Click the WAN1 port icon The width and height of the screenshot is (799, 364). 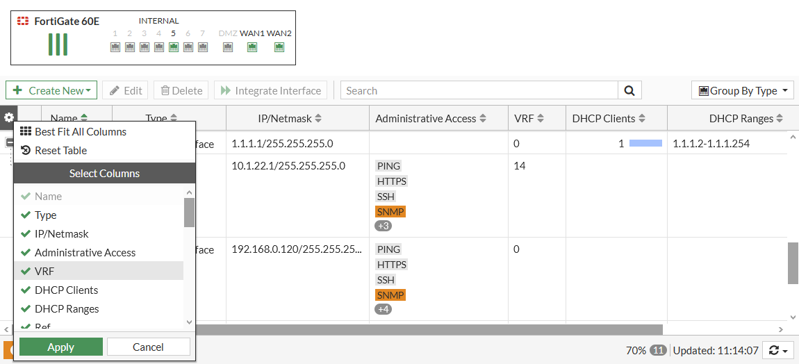coord(252,47)
